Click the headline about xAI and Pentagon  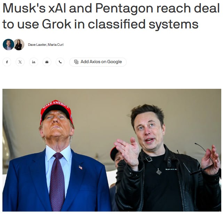pos(111,16)
